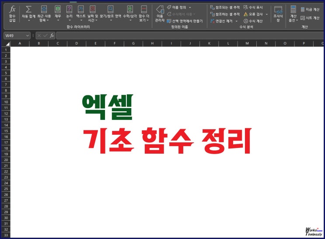Viewport: 325px width, 239px height.
Task: Click 지금 계산 calculate now
Action: pyautogui.click(x=310, y=9)
